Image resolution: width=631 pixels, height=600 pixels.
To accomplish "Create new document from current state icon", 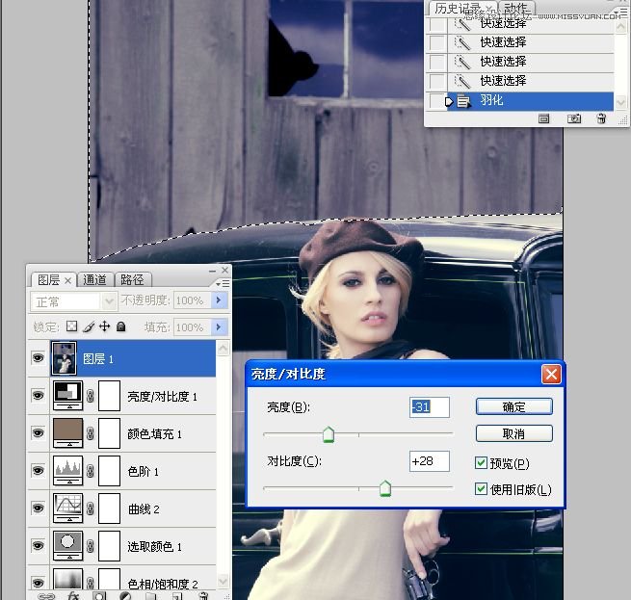I will click(544, 118).
